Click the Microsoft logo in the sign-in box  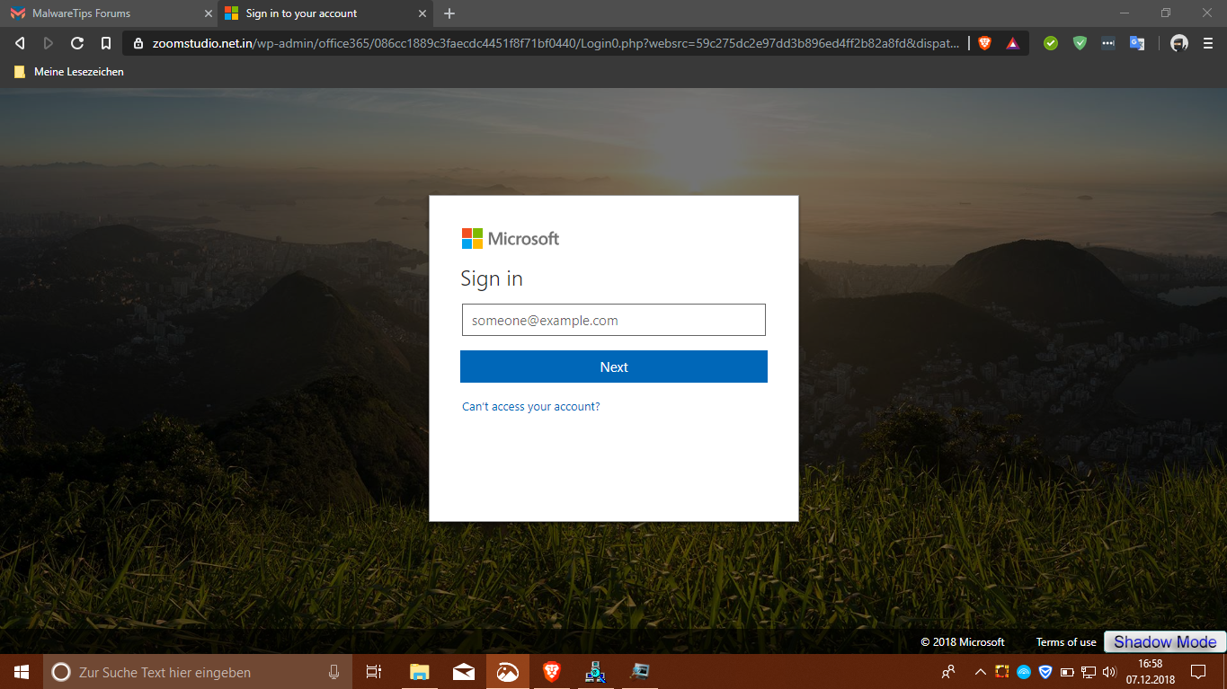(x=511, y=238)
